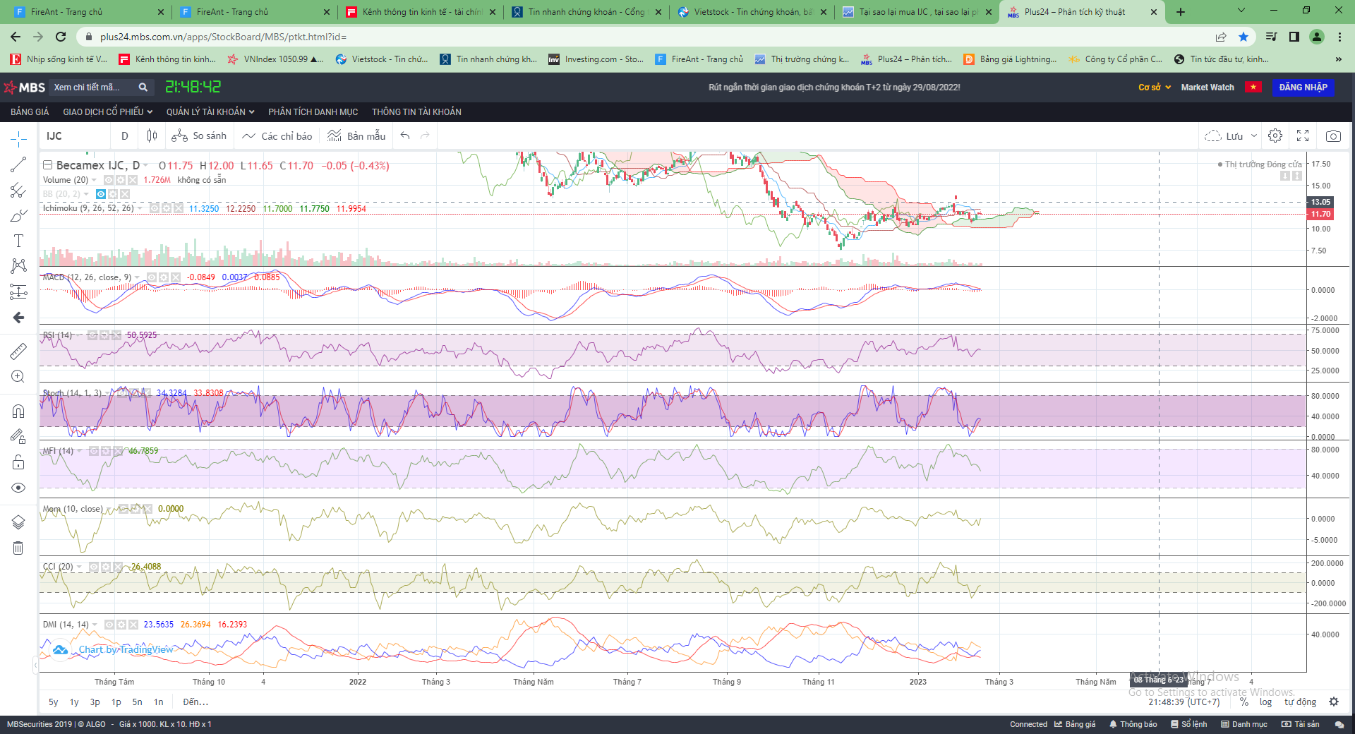Image resolution: width=1355 pixels, height=734 pixels.
Task: Open PHÂN TÍCH DANH MỤC menu item
Action: (313, 112)
